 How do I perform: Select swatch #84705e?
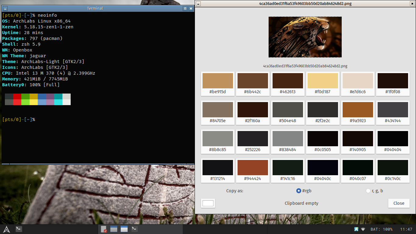218,113
